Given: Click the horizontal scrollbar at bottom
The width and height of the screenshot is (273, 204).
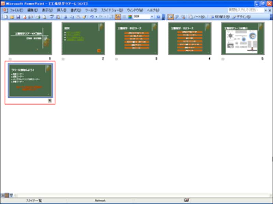Looking at the screenshot, I should tap(143, 195).
